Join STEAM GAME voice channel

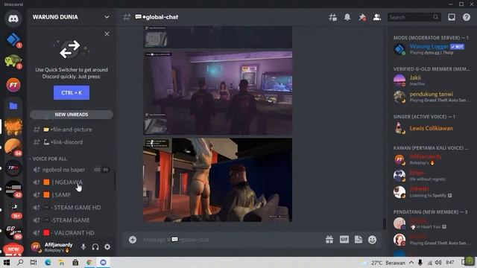click(x=72, y=220)
